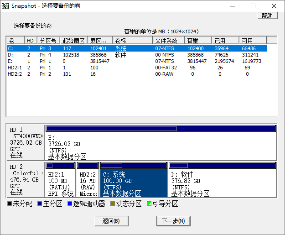Select the HD2:2 volume row
This screenshot has height=235, width=285.
click(137, 74)
